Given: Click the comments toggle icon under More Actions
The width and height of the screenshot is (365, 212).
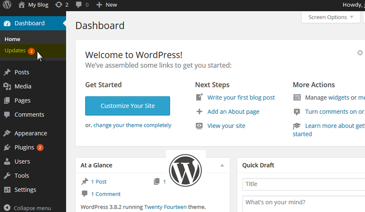Looking at the screenshot, I should tap(297, 112).
